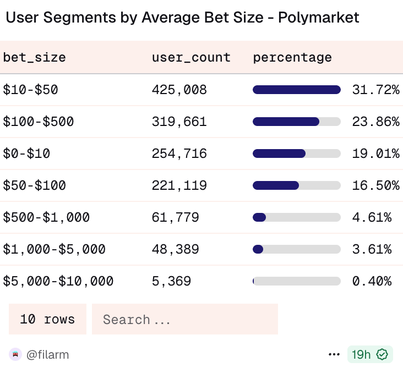403x373 pixels.
Task: Click the 23.86% percentage bar
Action: point(297,122)
